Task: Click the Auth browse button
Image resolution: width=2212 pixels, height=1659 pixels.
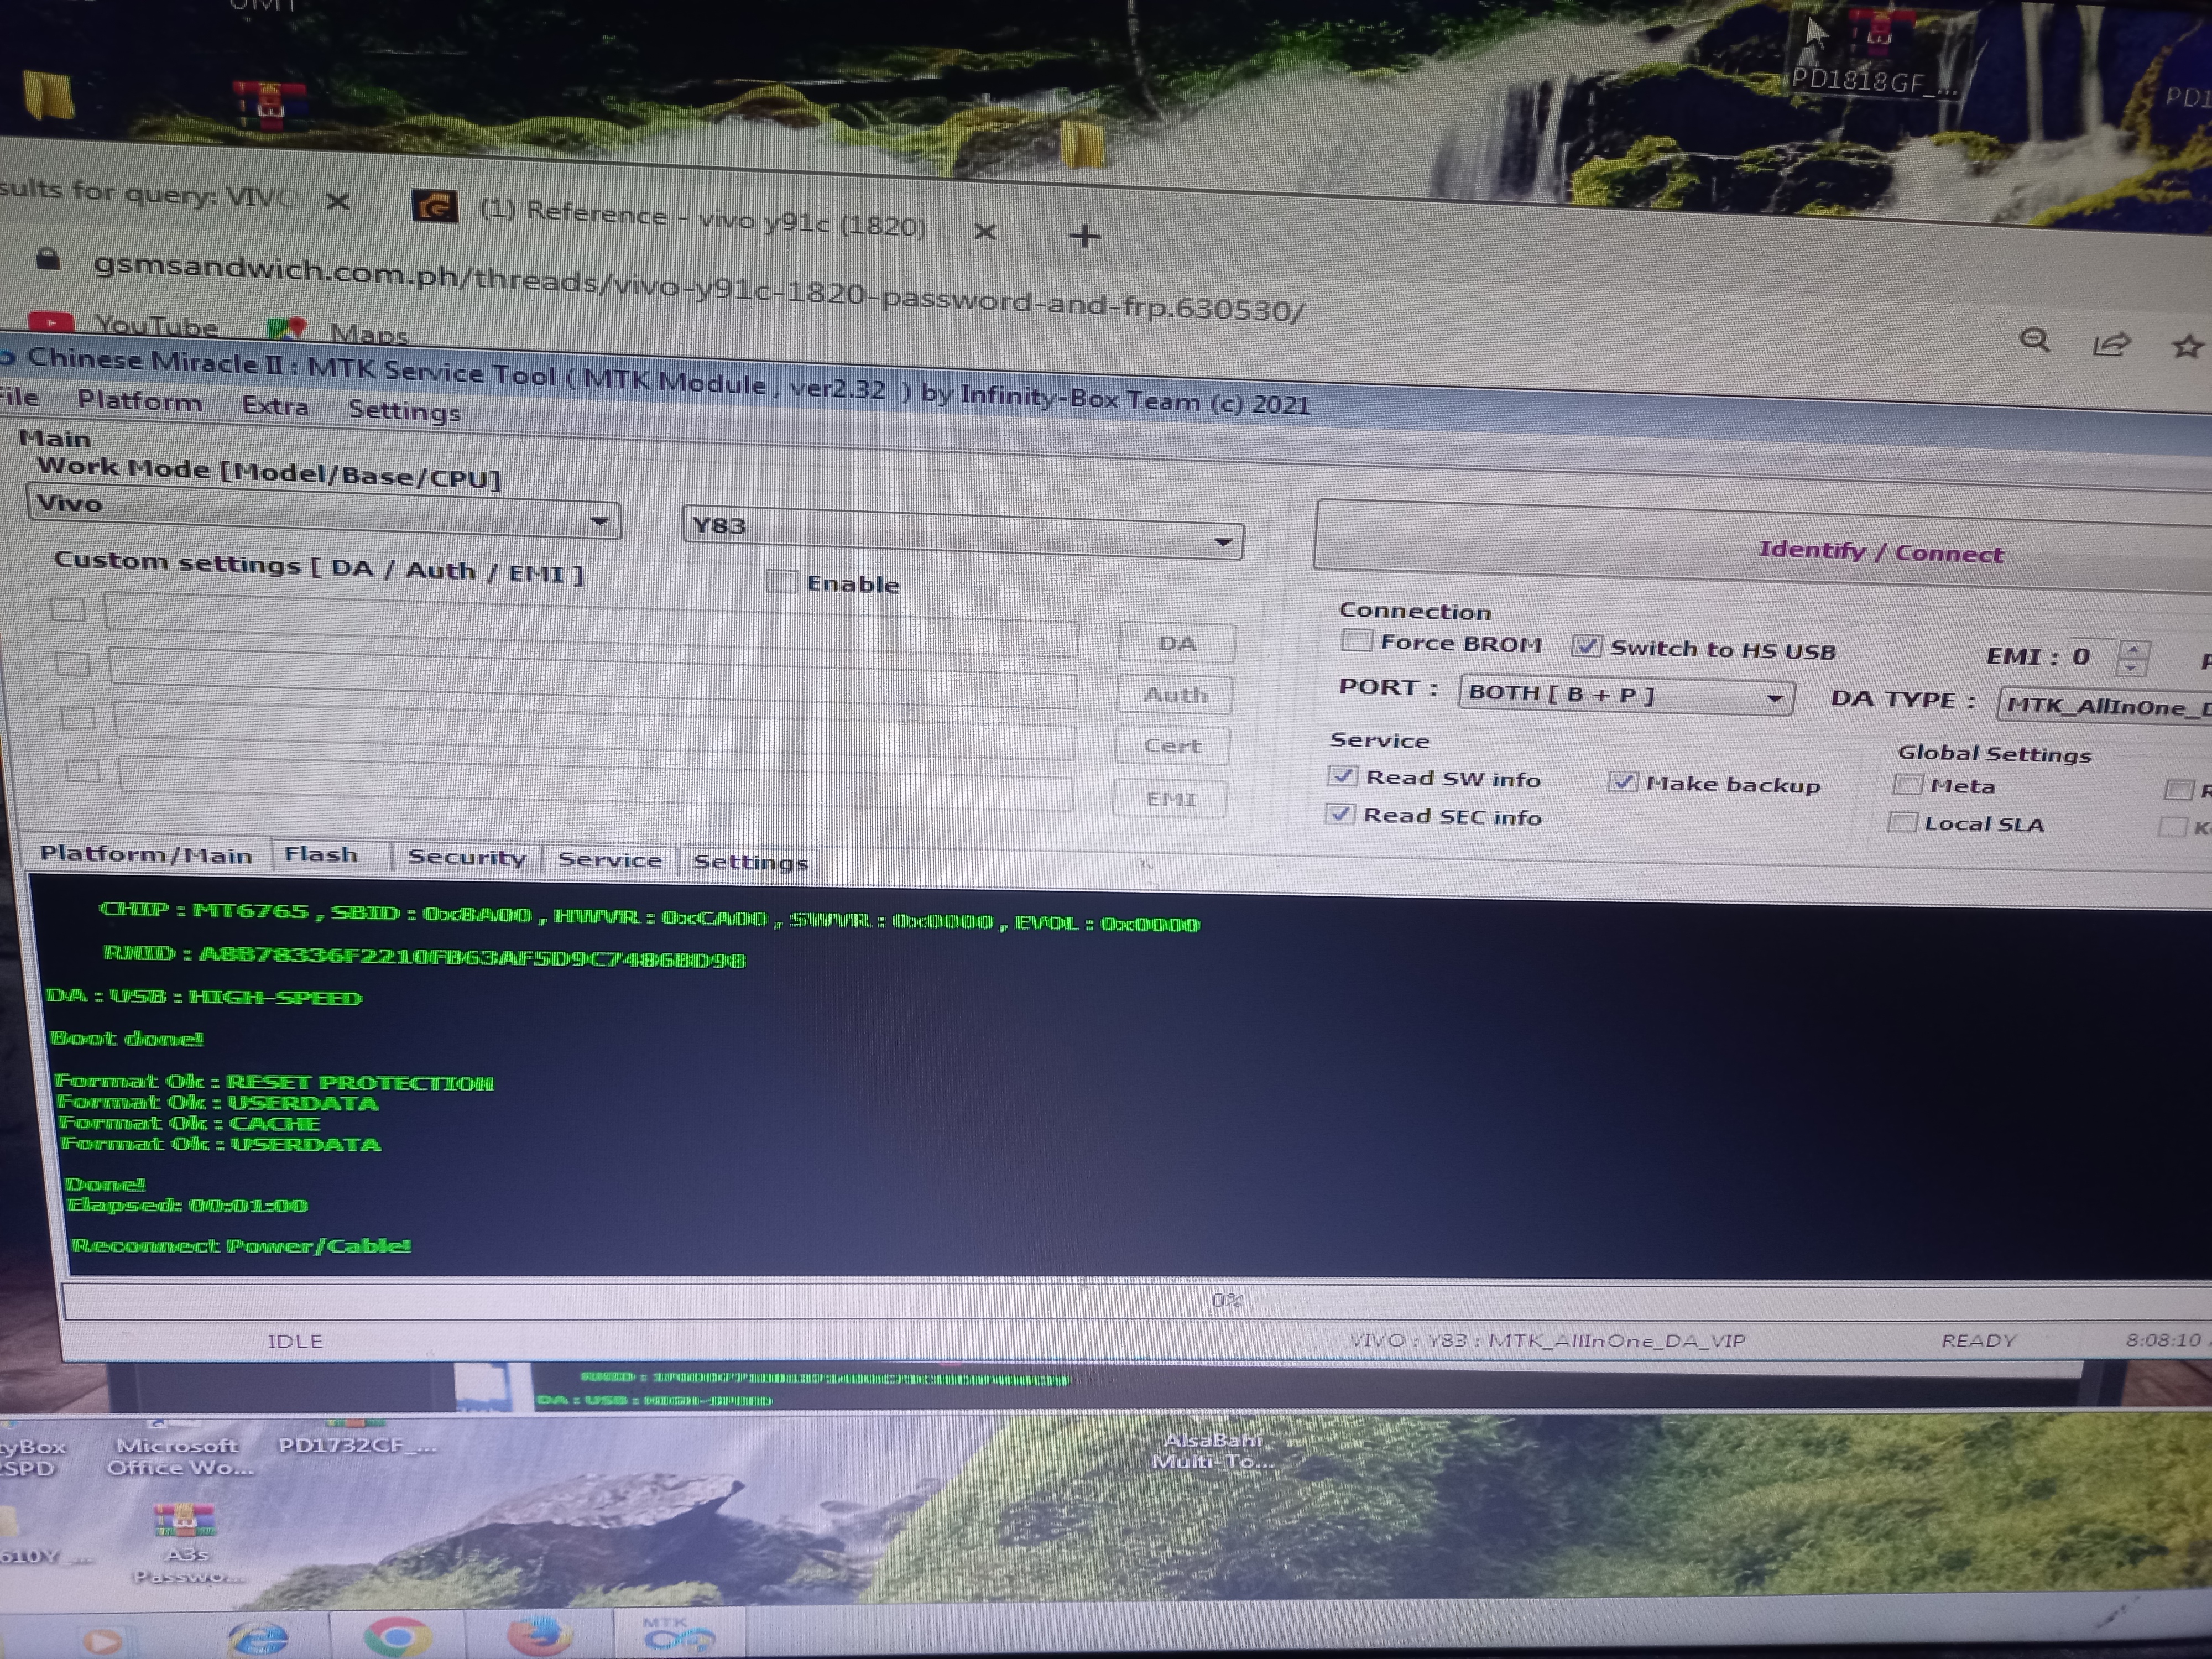Action: (1174, 695)
